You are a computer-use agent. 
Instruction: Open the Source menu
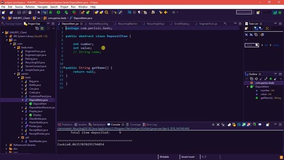(x=19, y=7)
